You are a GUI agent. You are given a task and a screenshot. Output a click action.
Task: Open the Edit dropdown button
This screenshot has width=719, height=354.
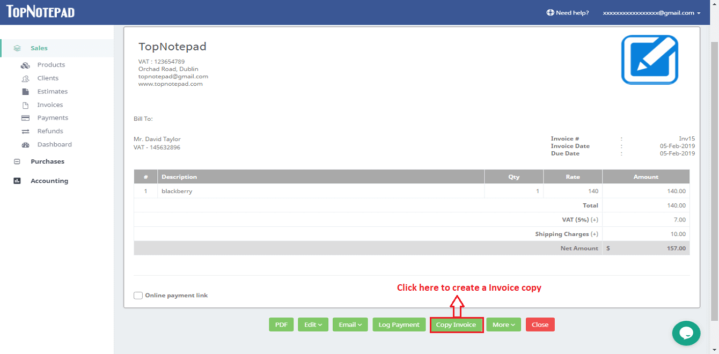tap(313, 324)
